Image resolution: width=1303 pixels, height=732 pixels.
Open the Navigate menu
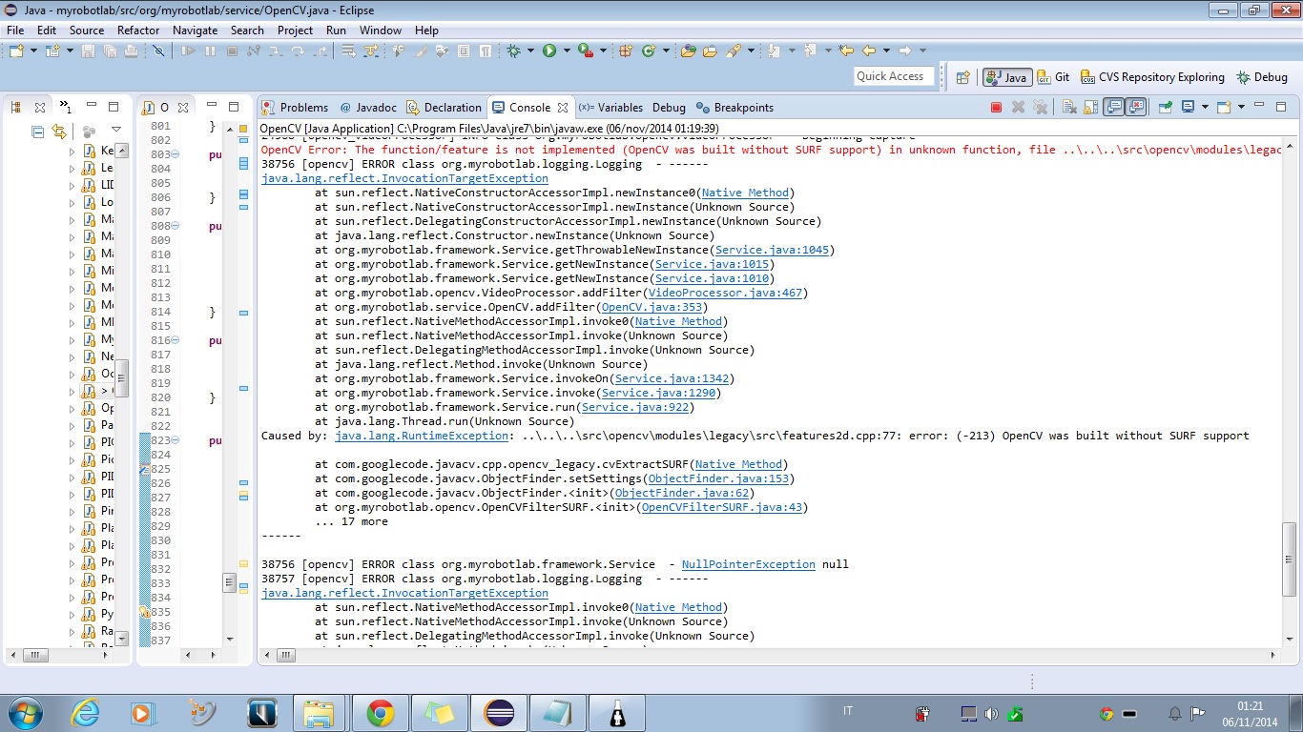pos(195,30)
